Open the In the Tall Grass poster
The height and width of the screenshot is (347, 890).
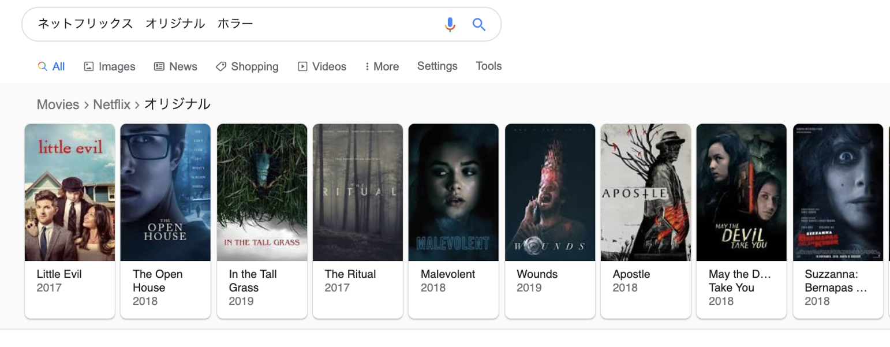pos(262,192)
